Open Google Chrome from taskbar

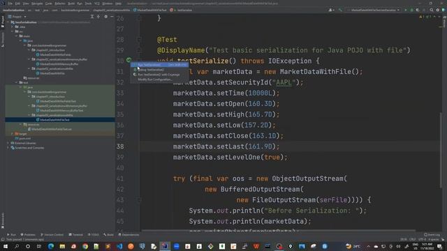[85, 246]
